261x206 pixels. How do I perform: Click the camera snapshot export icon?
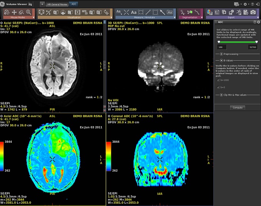coord(253,12)
